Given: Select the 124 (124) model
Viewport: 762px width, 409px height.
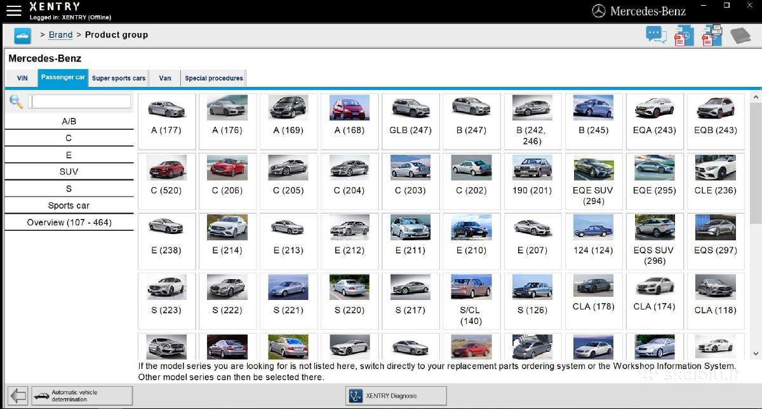Looking at the screenshot, I should [x=593, y=241].
